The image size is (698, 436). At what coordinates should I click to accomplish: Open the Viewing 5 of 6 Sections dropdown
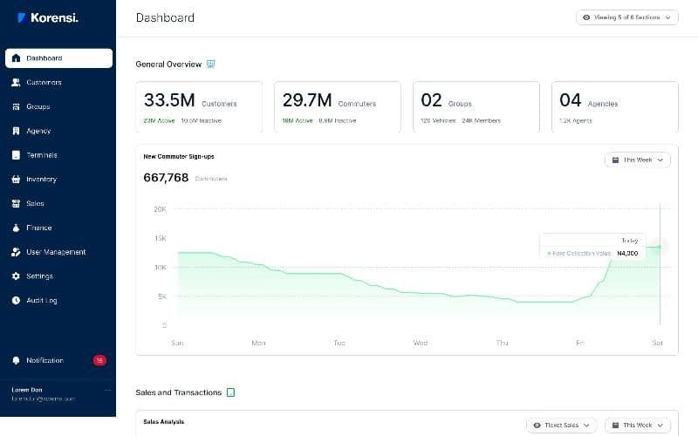click(627, 17)
